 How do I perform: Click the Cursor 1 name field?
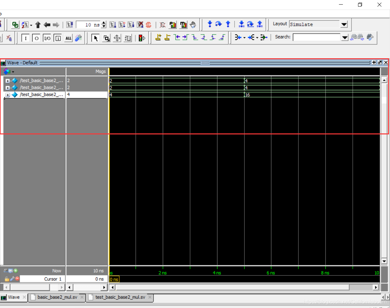pyautogui.click(x=42, y=279)
